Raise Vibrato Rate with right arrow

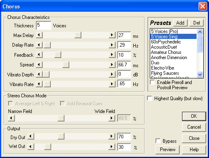(112, 84)
